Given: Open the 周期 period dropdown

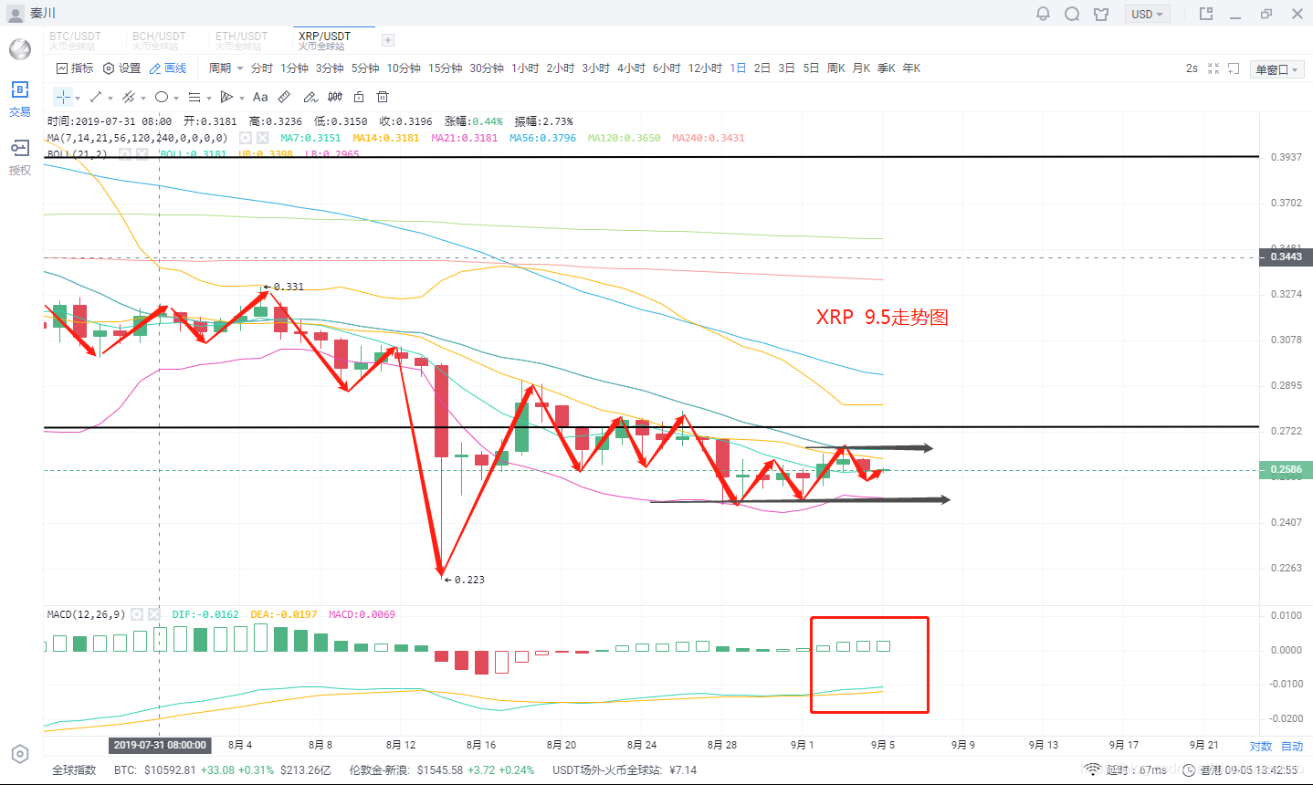Looking at the screenshot, I should click(226, 68).
